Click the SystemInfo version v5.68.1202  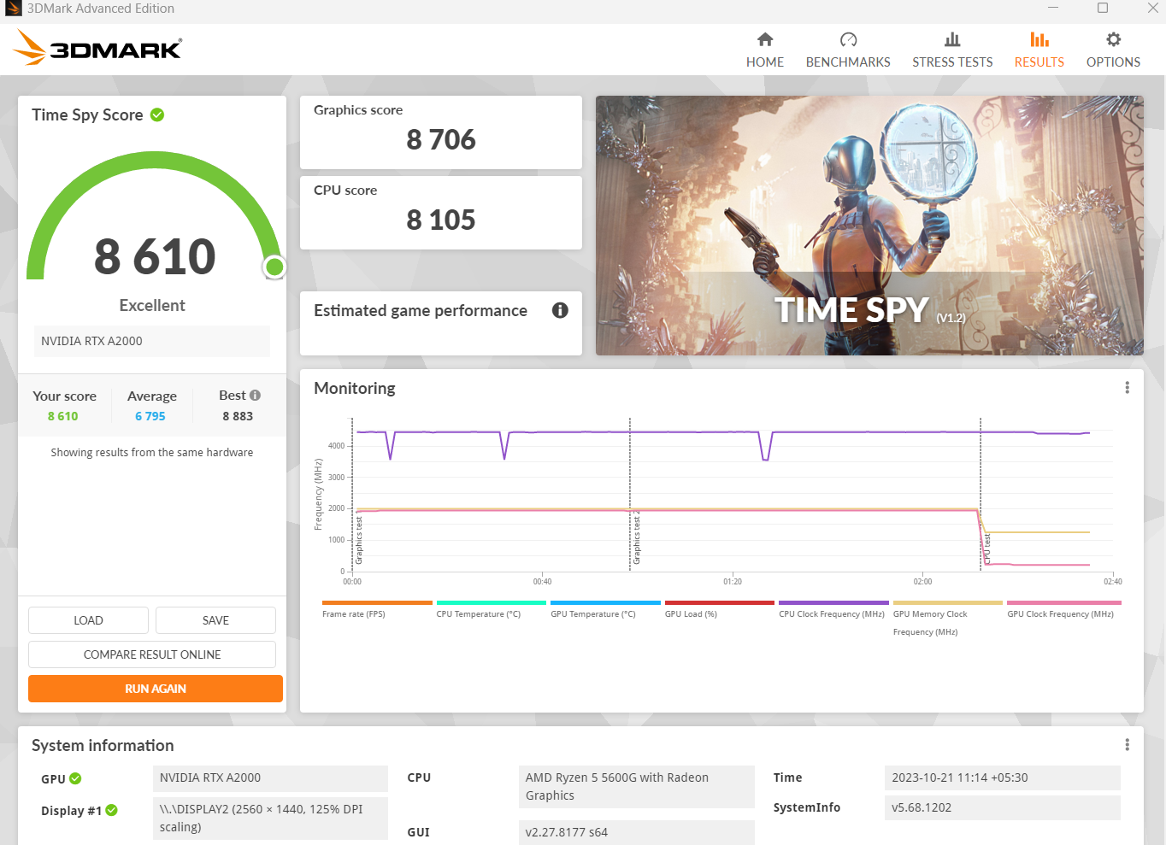point(1003,807)
